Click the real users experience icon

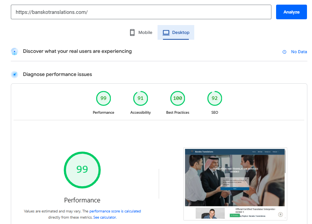click(x=15, y=52)
